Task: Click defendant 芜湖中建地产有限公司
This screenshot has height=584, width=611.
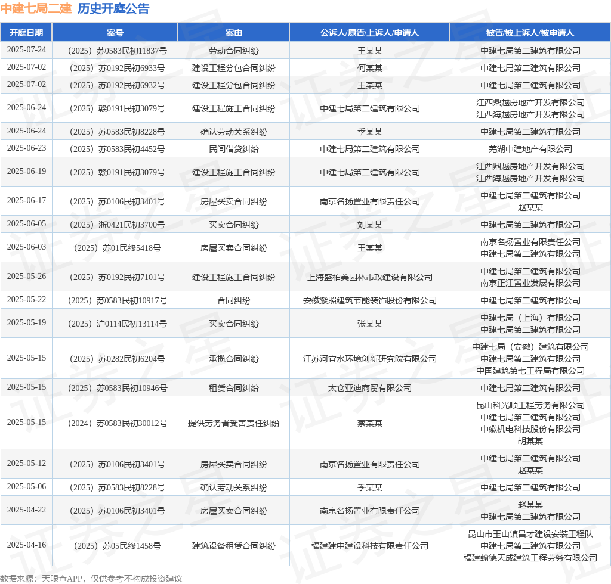Action: point(530,149)
